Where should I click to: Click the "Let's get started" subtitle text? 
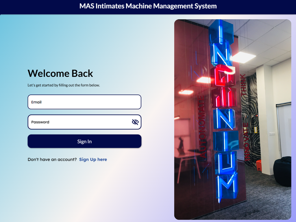tap(64, 85)
